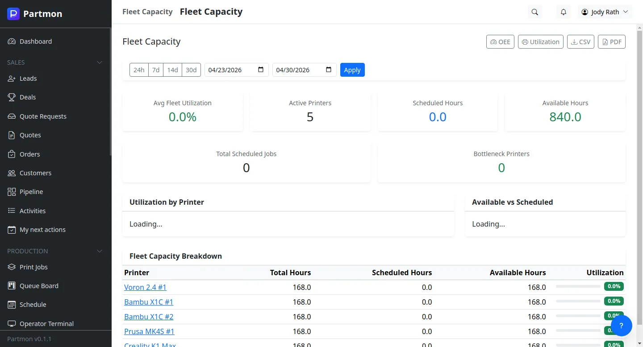Collapse the PRODUCTION sidebar section
The width and height of the screenshot is (643, 347).
[x=100, y=251]
